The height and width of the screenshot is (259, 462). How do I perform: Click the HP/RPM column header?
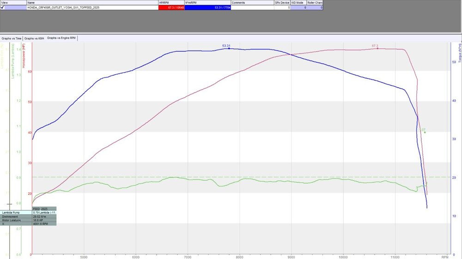click(x=171, y=3)
